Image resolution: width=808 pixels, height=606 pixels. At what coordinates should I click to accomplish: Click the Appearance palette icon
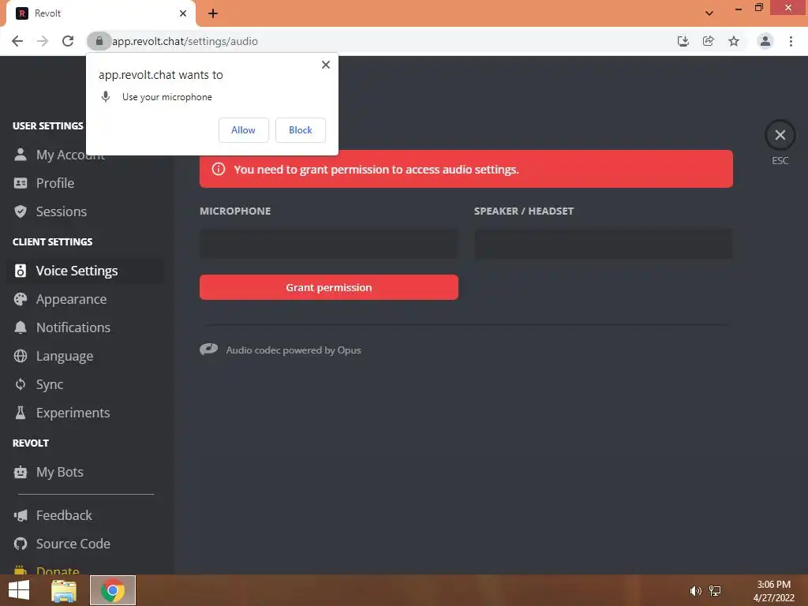point(21,299)
